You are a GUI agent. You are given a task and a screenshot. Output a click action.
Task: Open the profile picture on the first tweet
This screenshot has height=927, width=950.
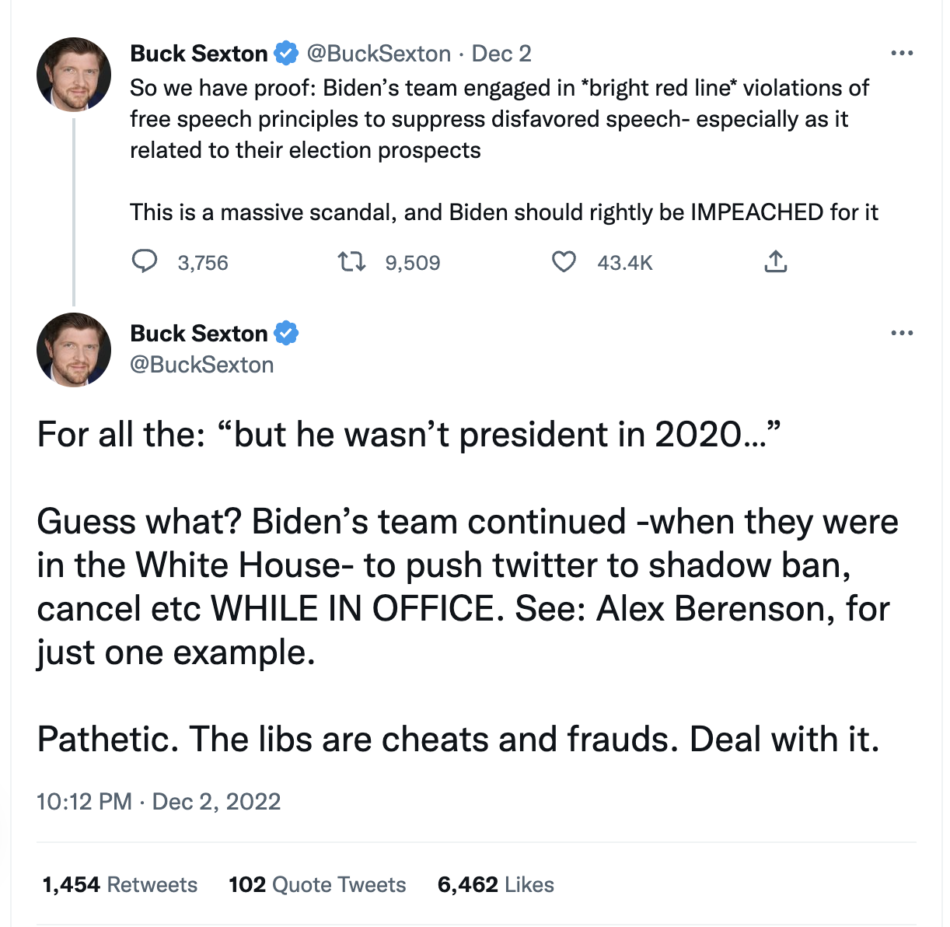click(x=74, y=75)
